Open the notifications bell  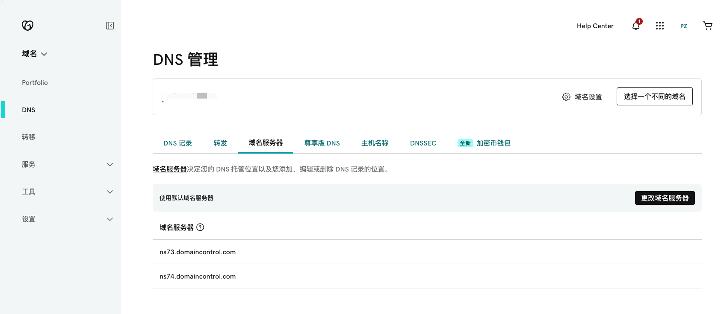[x=636, y=26]
